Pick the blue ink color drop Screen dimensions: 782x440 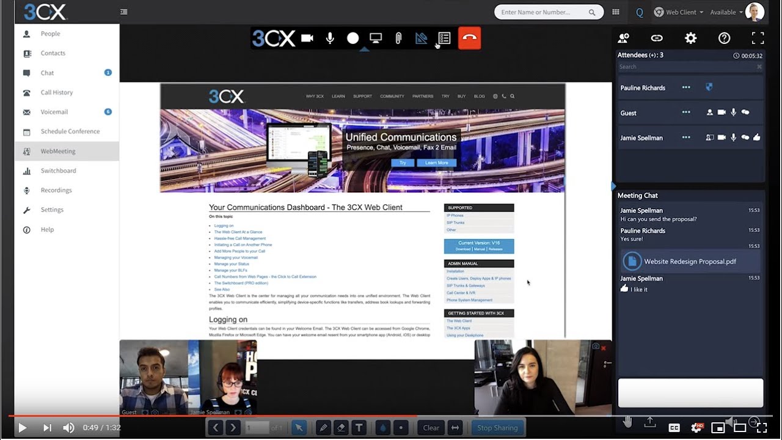tap(382, 428)
